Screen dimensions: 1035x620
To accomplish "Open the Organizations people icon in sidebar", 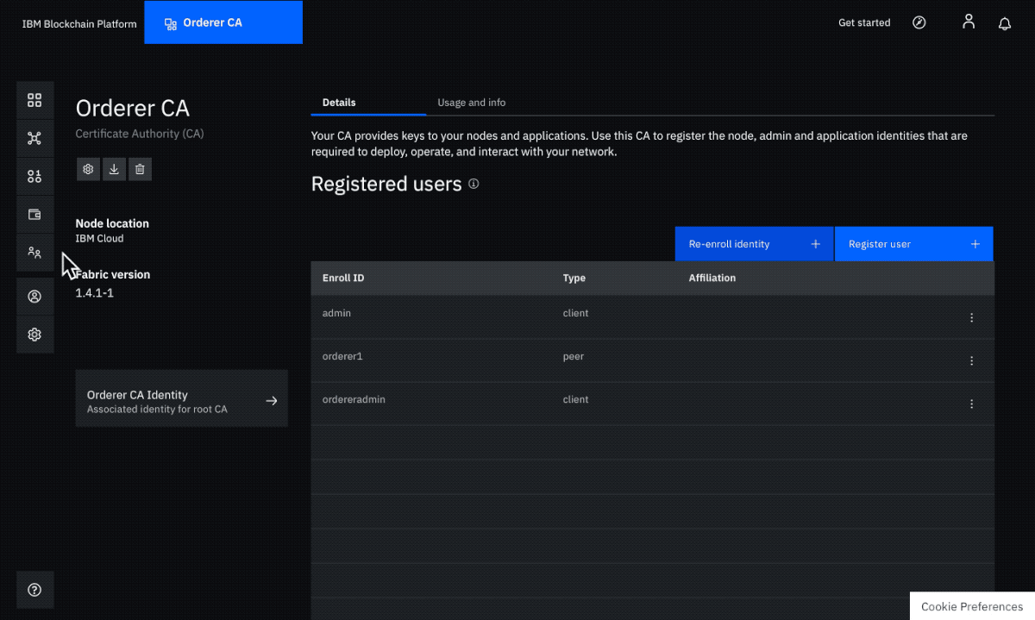I will 34,253.
